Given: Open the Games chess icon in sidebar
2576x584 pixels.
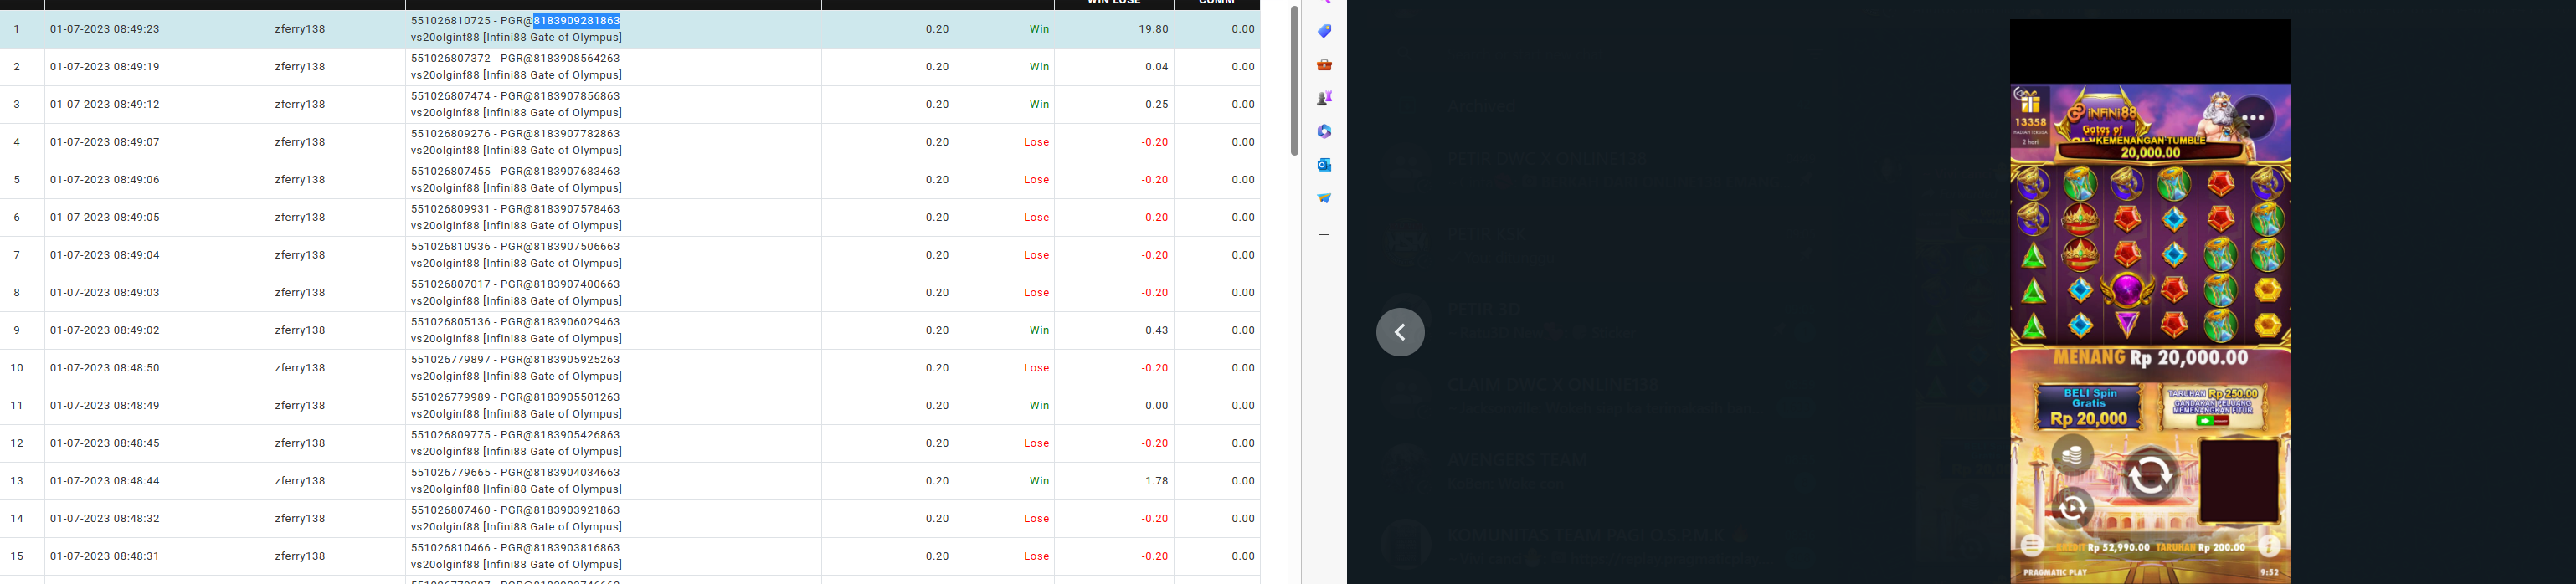Looking at the screenshot, I should tap(1324, 98).
